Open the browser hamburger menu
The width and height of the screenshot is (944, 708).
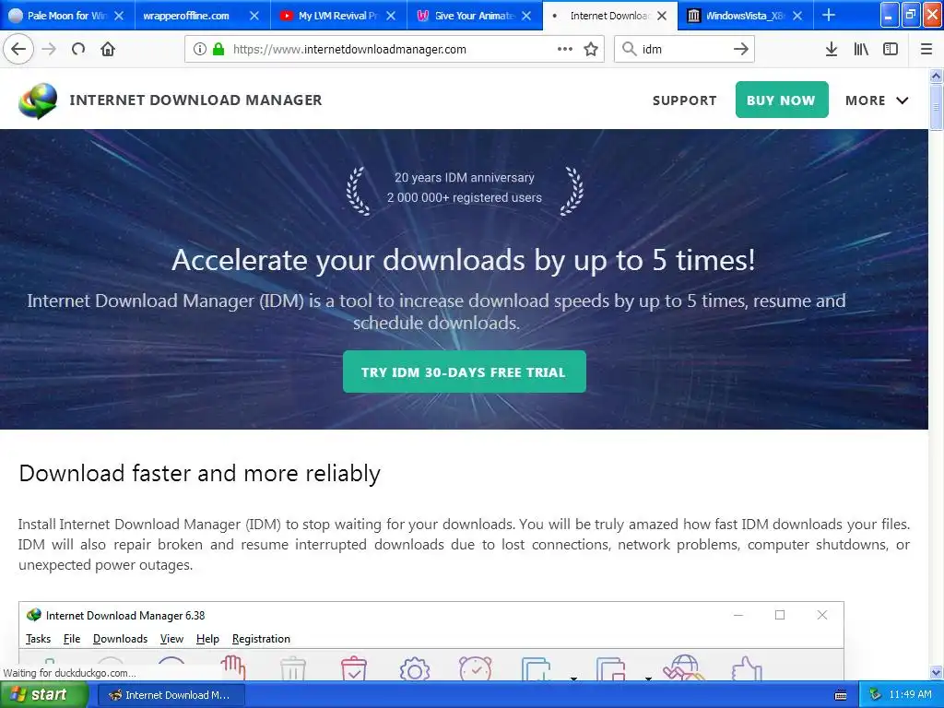tap(926, 50)
